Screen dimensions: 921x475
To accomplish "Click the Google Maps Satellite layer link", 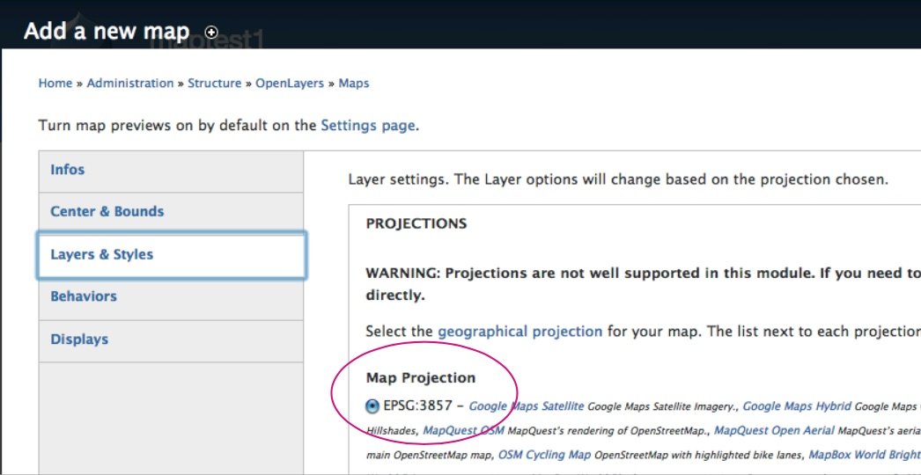I will click(527, 406).
